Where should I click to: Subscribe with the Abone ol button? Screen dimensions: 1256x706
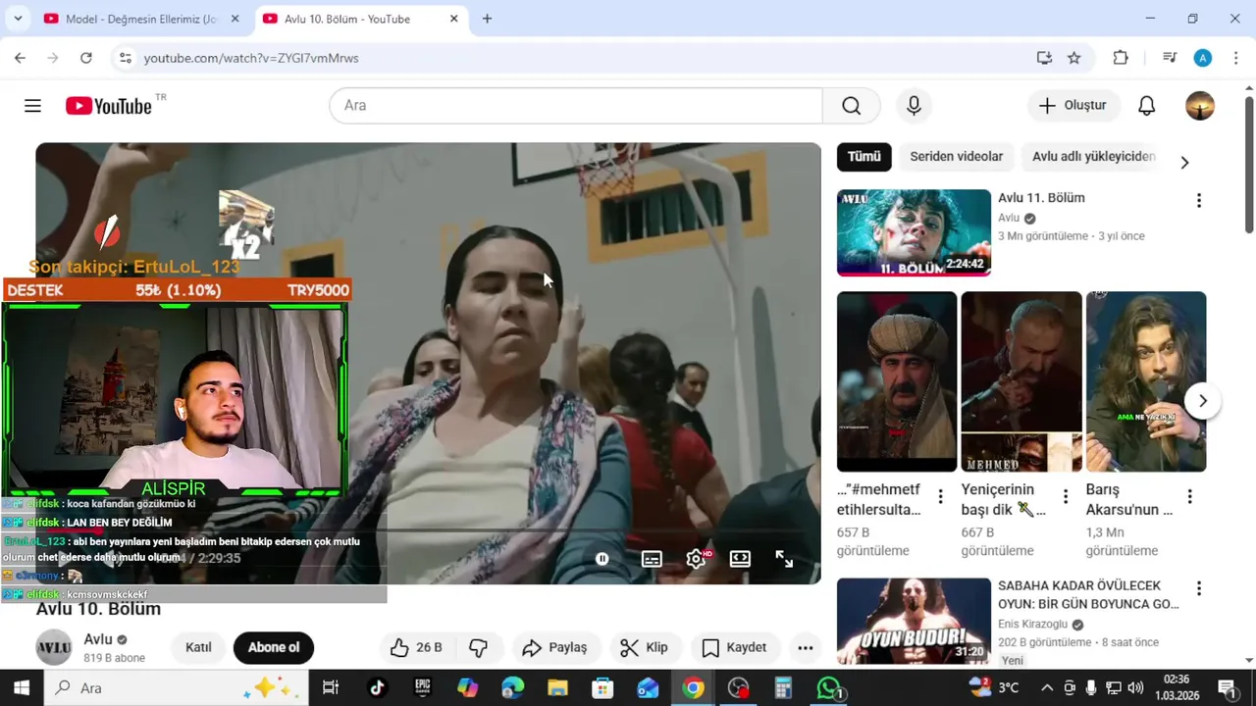pos(274,647)
